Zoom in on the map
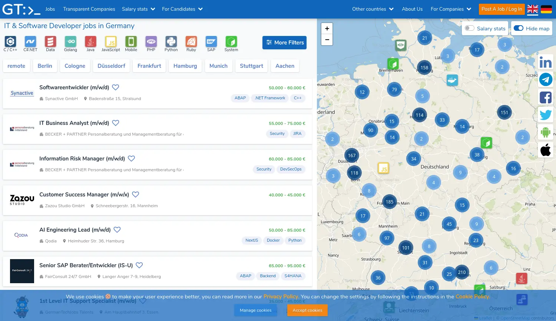 coord(327,29)
